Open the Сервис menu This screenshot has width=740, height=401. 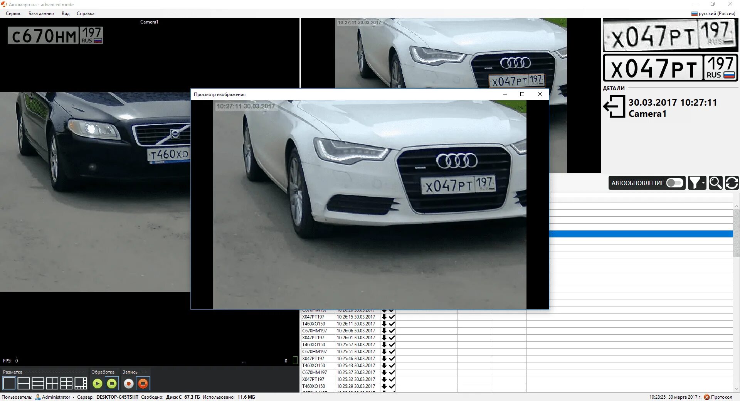point(13,13)
